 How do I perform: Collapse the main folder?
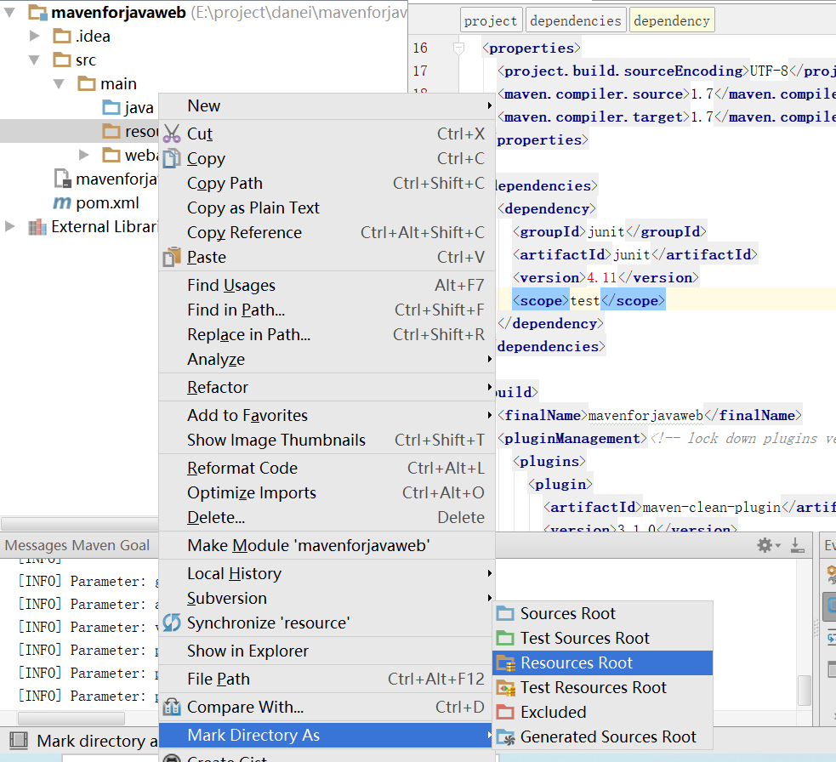coord(59,83)
